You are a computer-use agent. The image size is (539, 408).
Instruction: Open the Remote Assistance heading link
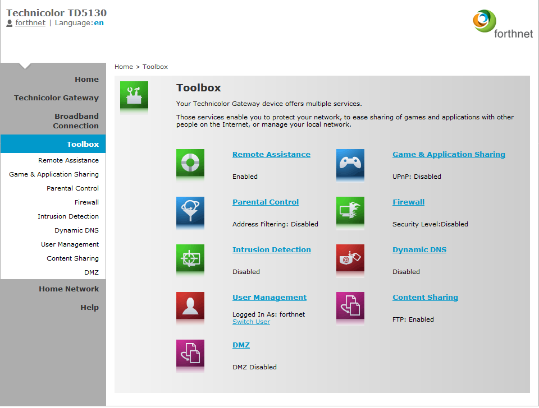271,155
